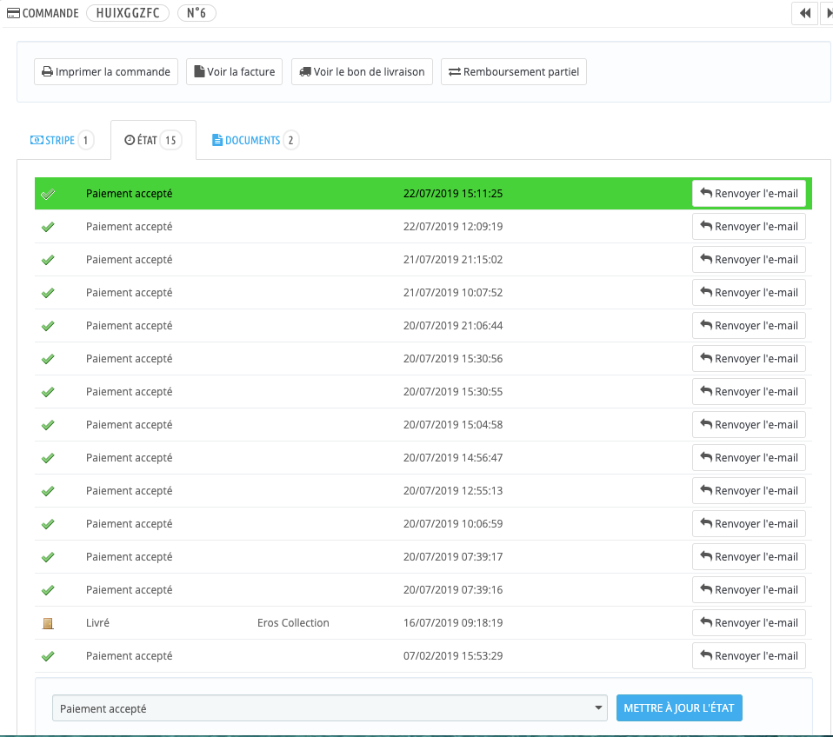This screenshot has height=737, width=833.
Task: Resend e-mail for 20/07/2019 12:55:13 entry
Action: point(749,491)
